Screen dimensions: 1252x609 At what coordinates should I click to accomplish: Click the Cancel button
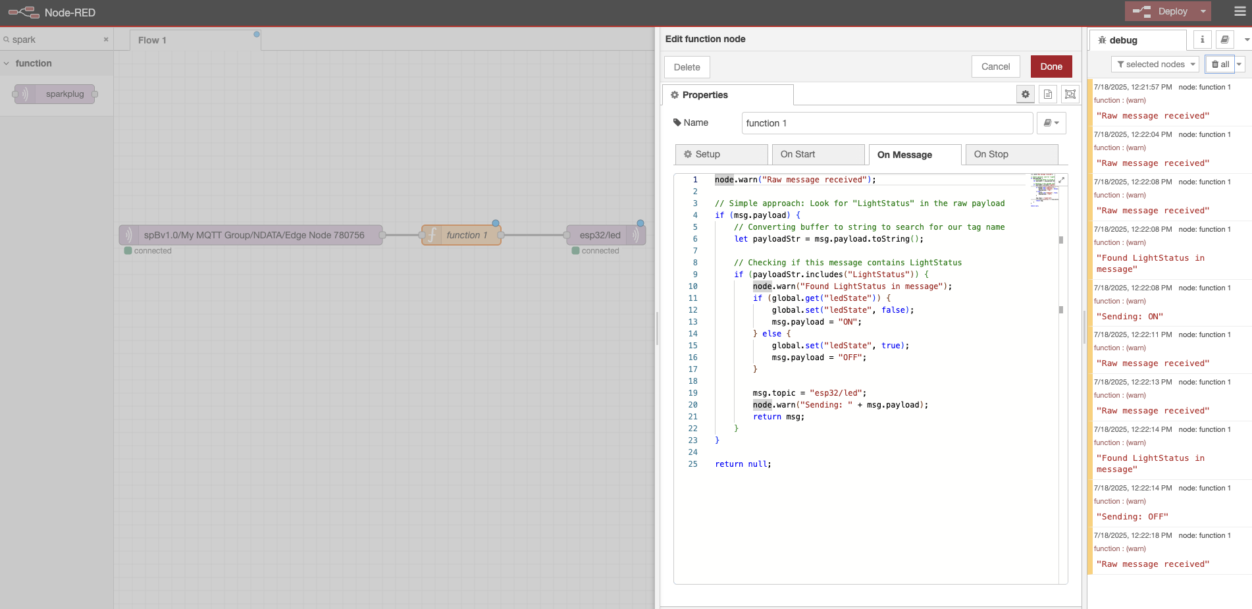995,66
